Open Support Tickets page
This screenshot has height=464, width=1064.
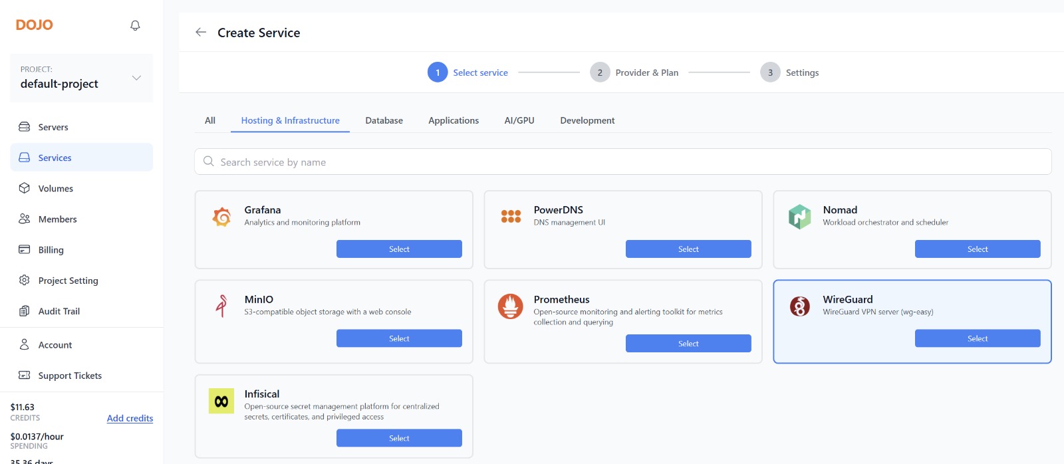[82, 375]
